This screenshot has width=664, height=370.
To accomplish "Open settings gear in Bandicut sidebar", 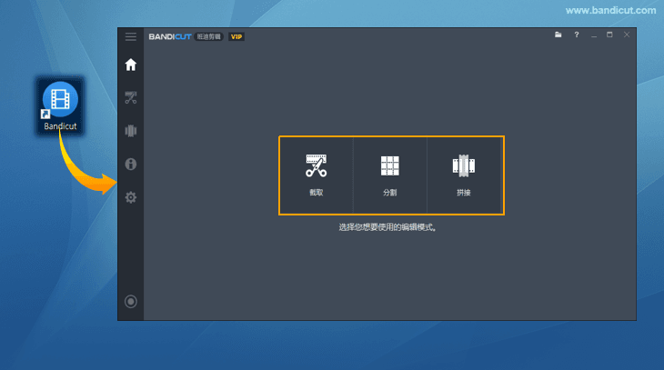I will [130, 197].
